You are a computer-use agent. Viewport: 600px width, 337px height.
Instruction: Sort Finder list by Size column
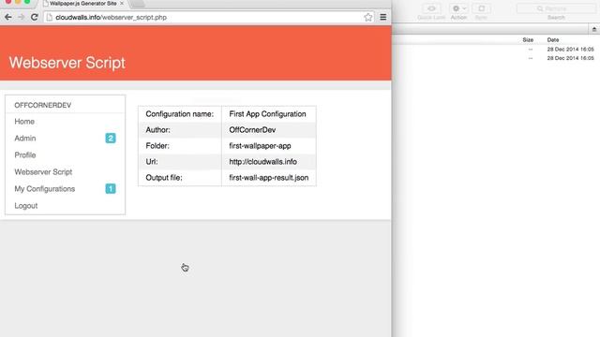point(528,39)
